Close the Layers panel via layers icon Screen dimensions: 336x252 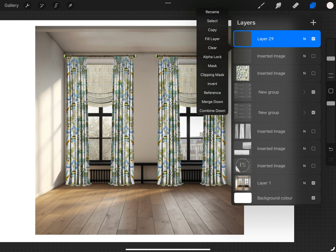click(313, 5)
